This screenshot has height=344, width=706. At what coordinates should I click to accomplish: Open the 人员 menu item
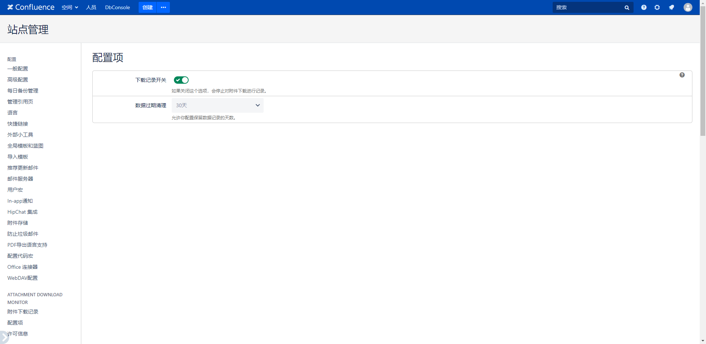click(91, 7)
